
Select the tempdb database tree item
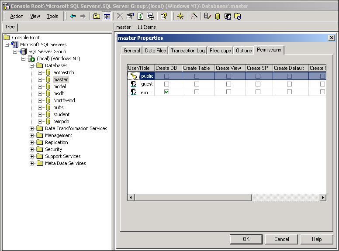[x=61, y=121]
